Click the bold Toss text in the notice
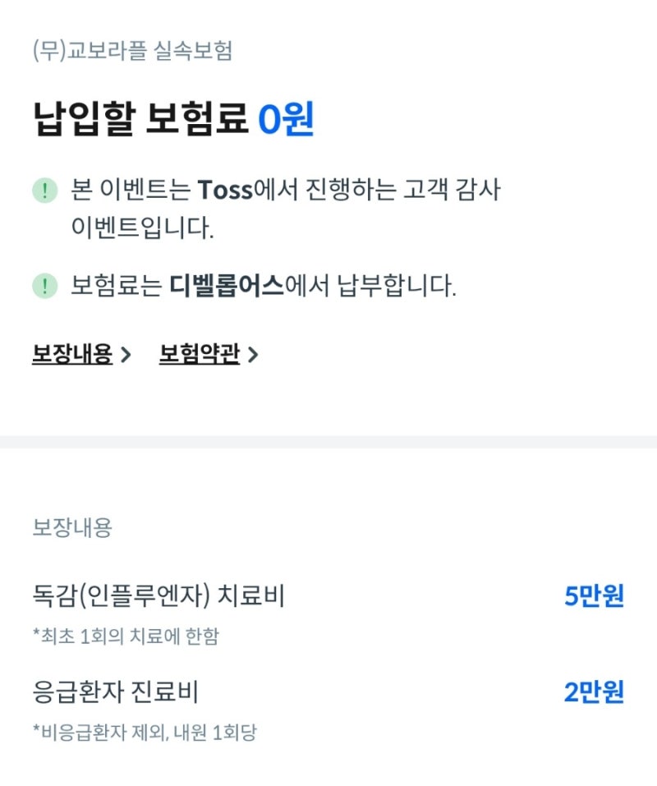 click(226, 191)
